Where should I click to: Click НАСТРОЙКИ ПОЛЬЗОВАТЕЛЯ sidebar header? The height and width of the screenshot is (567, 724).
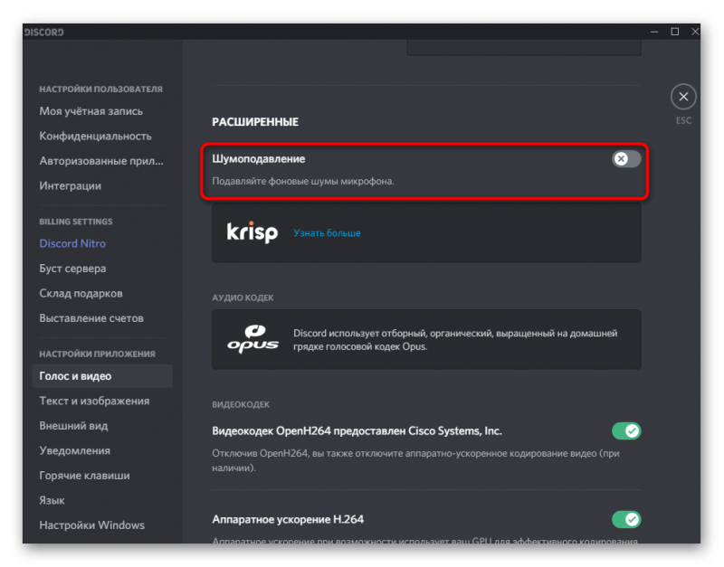pos(100,89)
